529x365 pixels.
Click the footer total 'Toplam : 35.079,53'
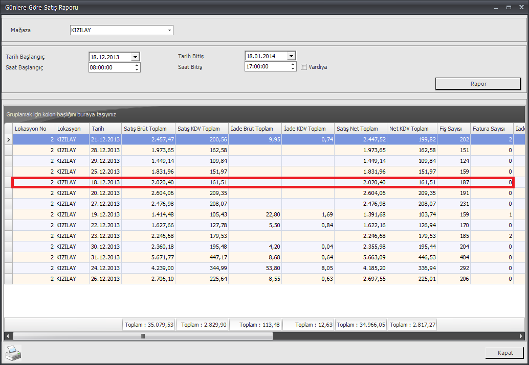pos(149,325)
